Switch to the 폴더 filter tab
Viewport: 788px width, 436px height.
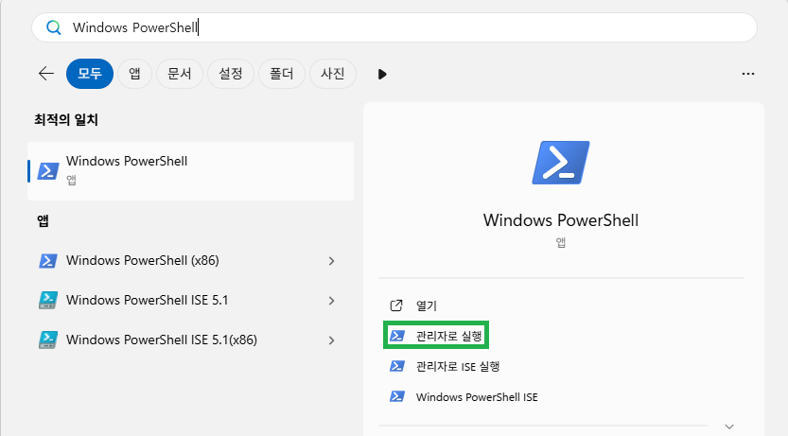pos(282,74)
